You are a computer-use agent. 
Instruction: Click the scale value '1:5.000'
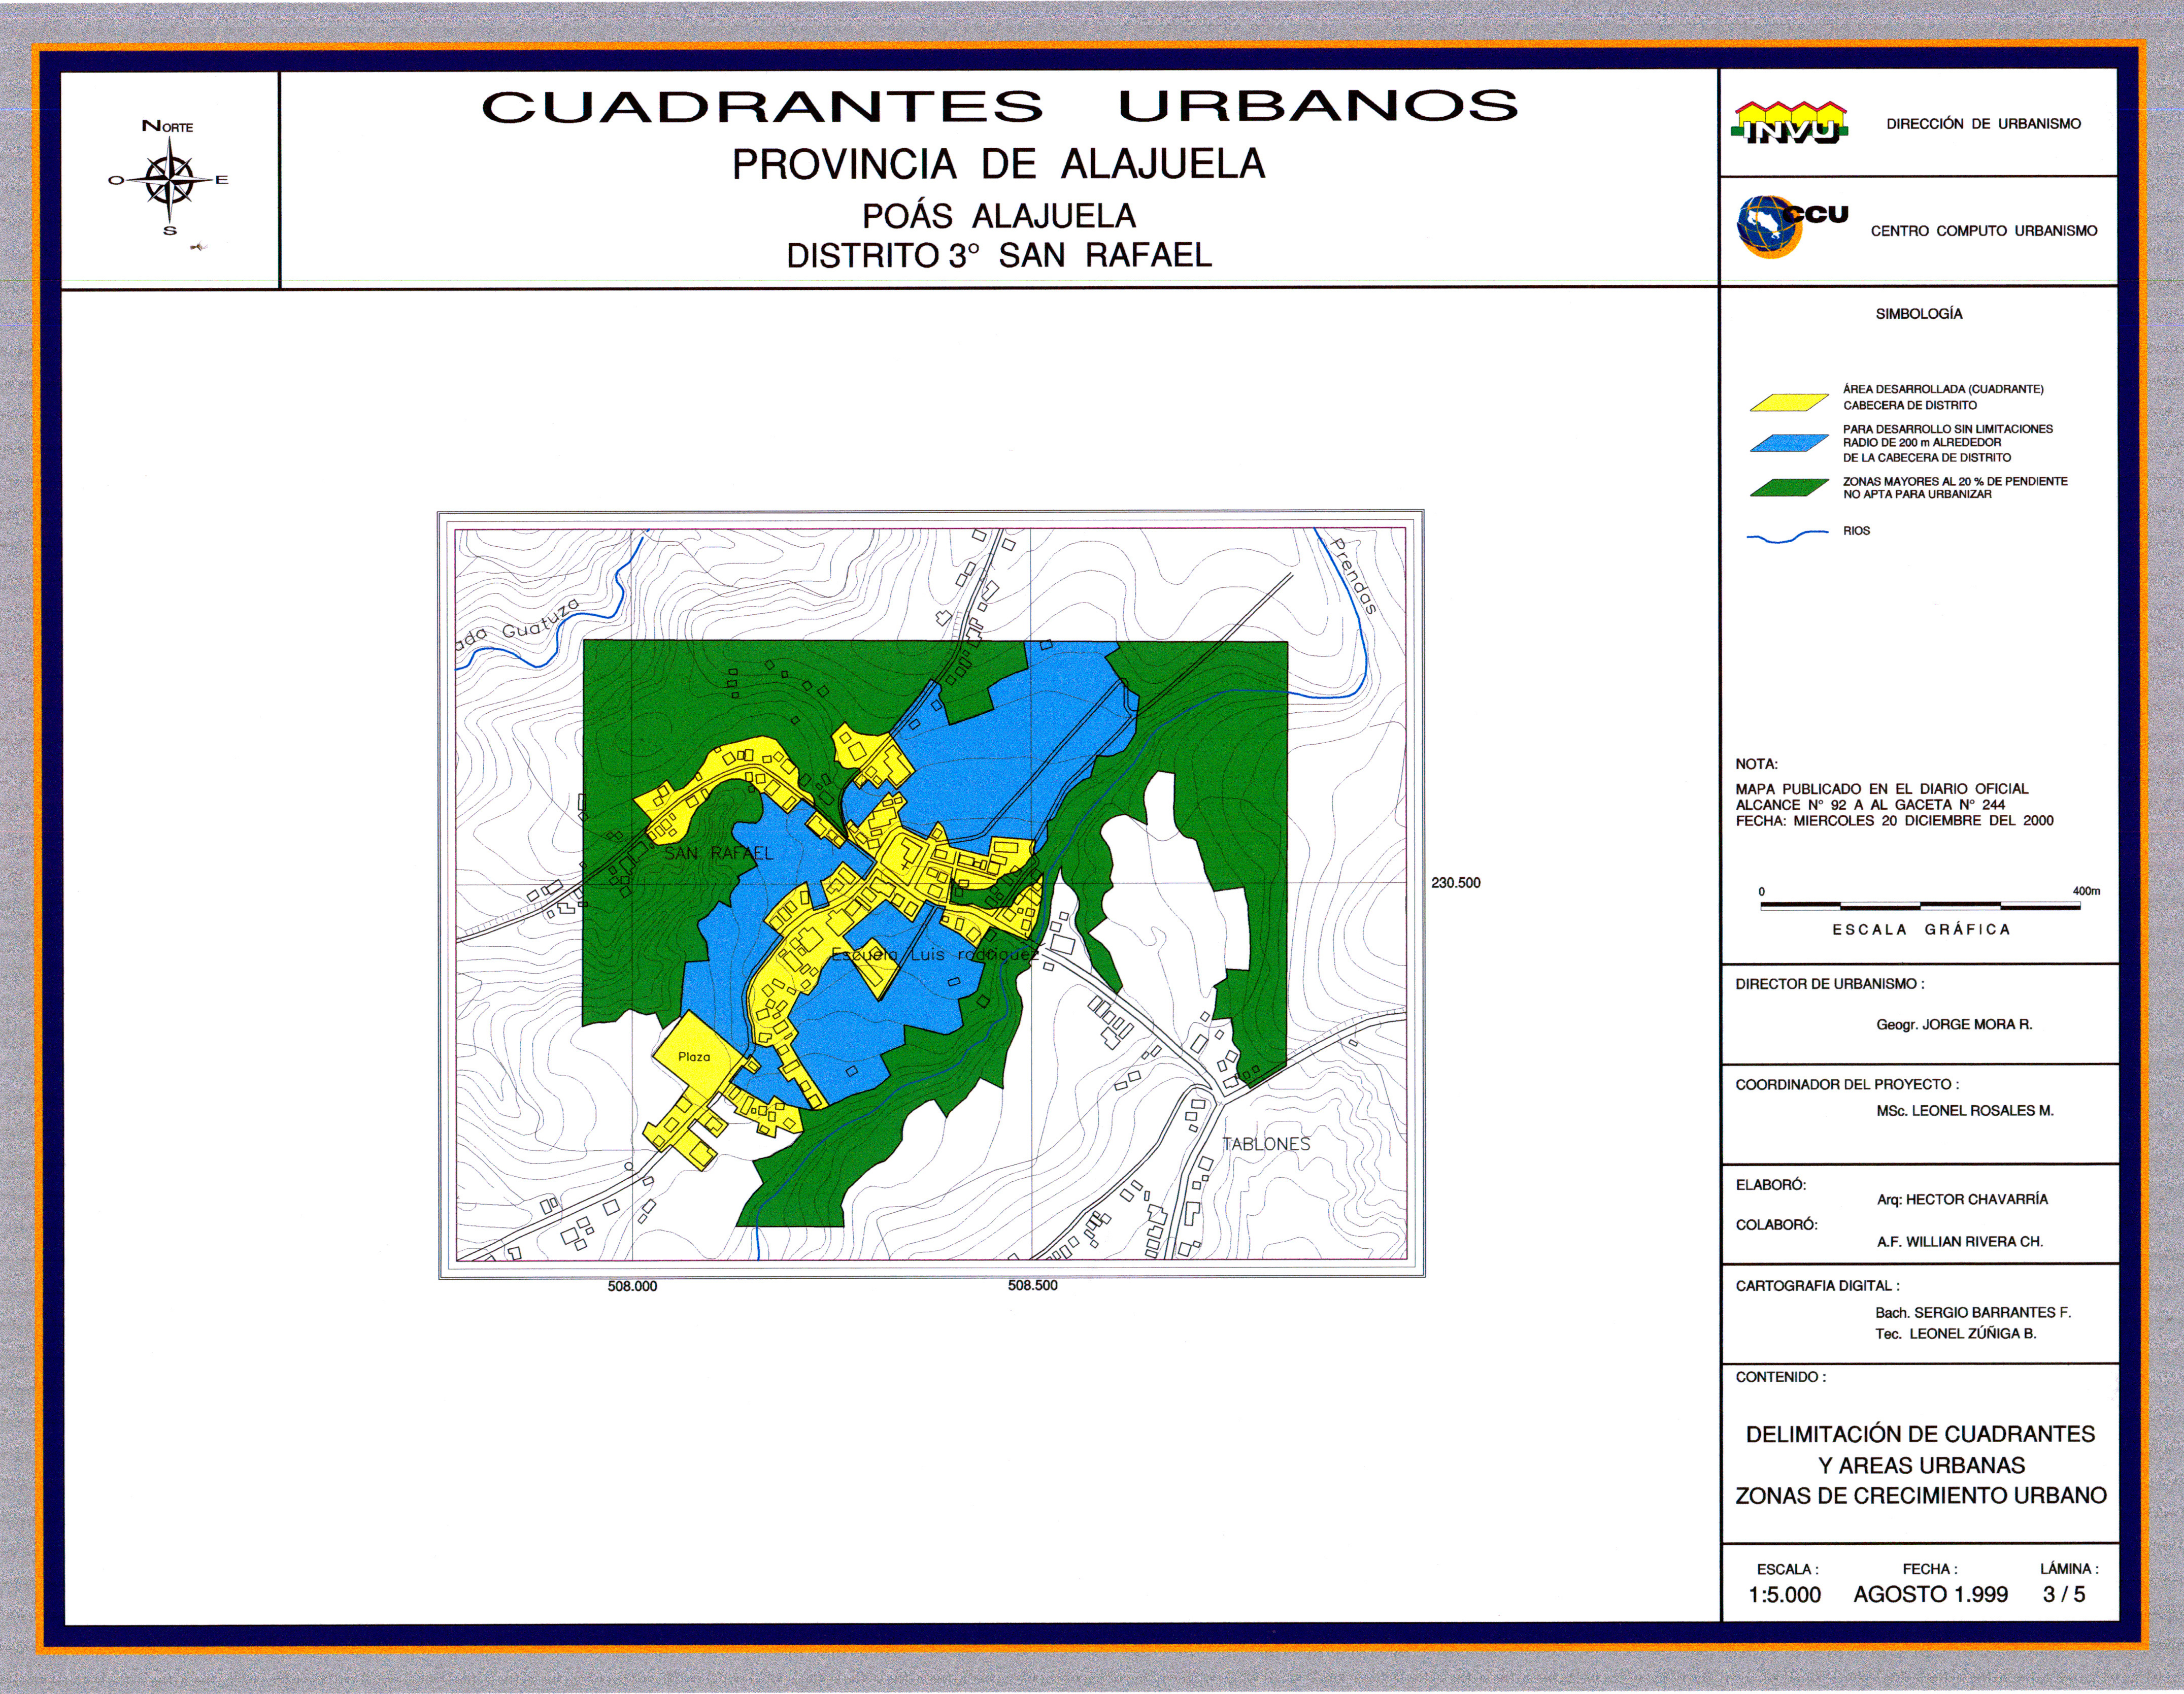tap(1784, 1595)
